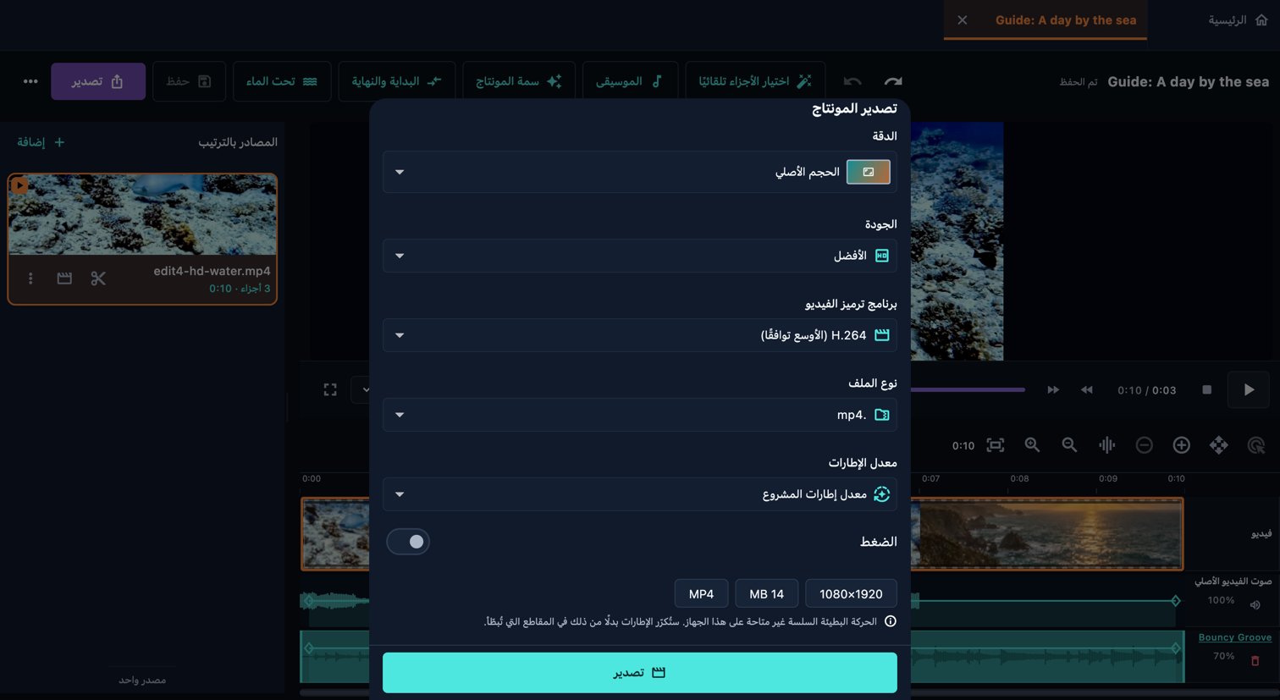Click the purple تصدير button in top toolbar
This screenshot has height=700, width=1280.
(98, 81)
